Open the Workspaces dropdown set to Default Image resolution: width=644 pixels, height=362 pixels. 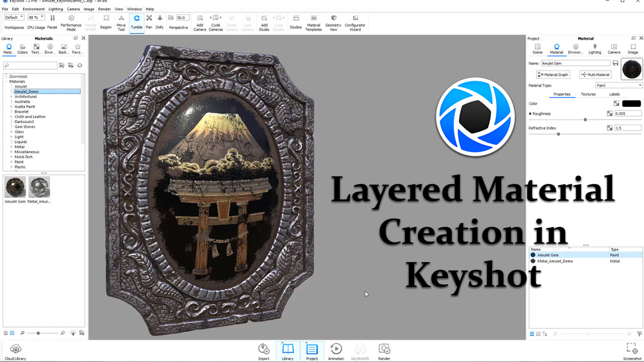(14, 17)
